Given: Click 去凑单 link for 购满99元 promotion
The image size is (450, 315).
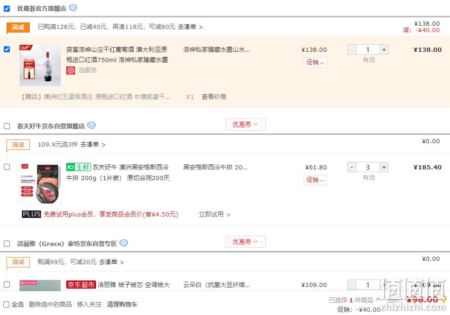Looking at the screenshot, I should pyautogui.click(x=111, y=262).
